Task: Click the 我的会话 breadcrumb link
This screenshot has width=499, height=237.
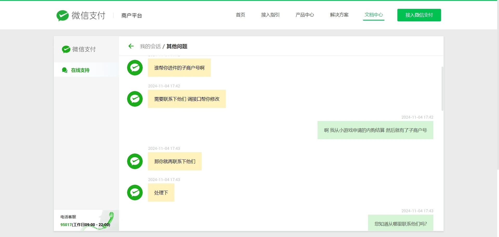Action: (150, 46)
